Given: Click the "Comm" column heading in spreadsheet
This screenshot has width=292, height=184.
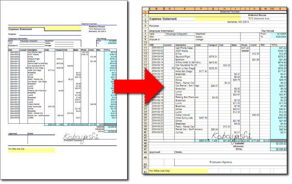Looking at the screenshot, I should coord(253,45).
